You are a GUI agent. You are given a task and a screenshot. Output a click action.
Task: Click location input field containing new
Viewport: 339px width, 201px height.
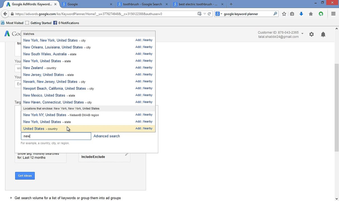56,136
